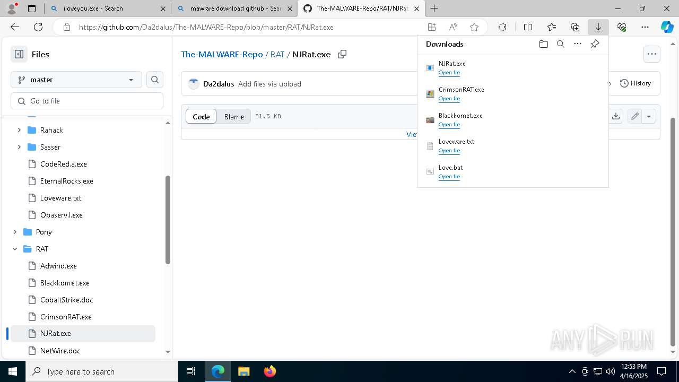Show hidden system tray icons
Screen dimensions: 679x382
(x=572, y=371)
